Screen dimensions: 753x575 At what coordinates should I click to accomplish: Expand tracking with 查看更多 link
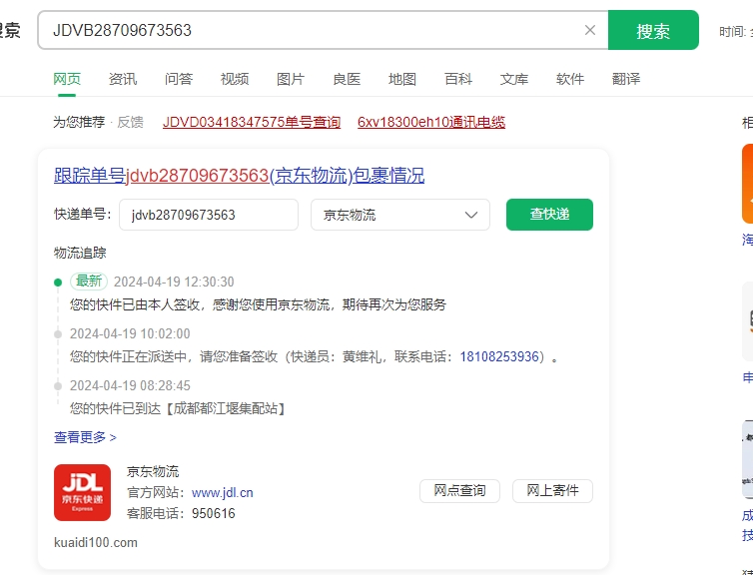(85, 437)
